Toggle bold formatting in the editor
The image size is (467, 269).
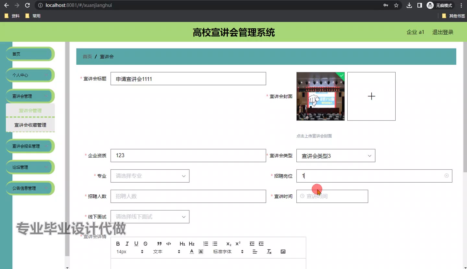coord(118,244)
